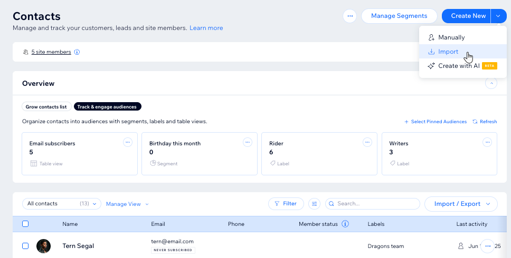Open the Learn more link
This screenshot has width=511, height=258.
(206, 28)
